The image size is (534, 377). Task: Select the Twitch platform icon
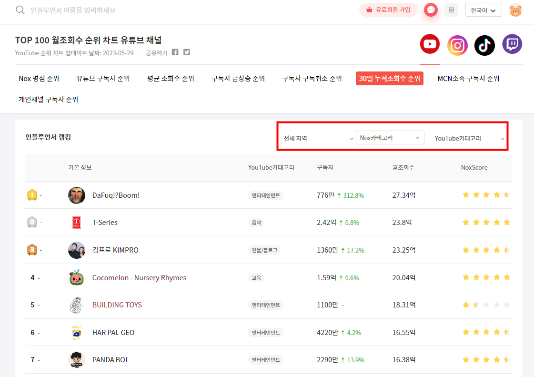pos(512,44)
